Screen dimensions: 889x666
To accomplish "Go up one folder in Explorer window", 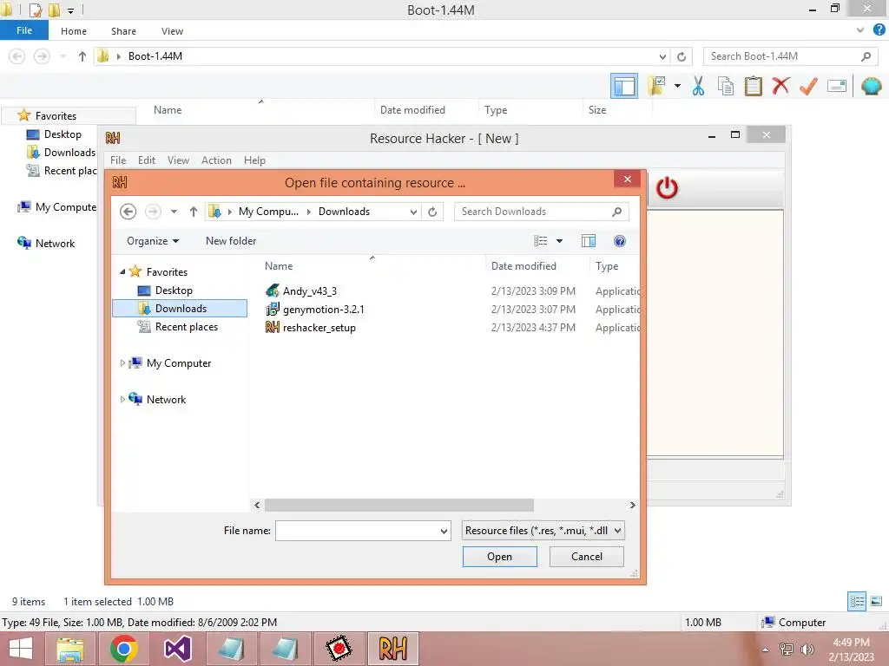I will 82,56.
